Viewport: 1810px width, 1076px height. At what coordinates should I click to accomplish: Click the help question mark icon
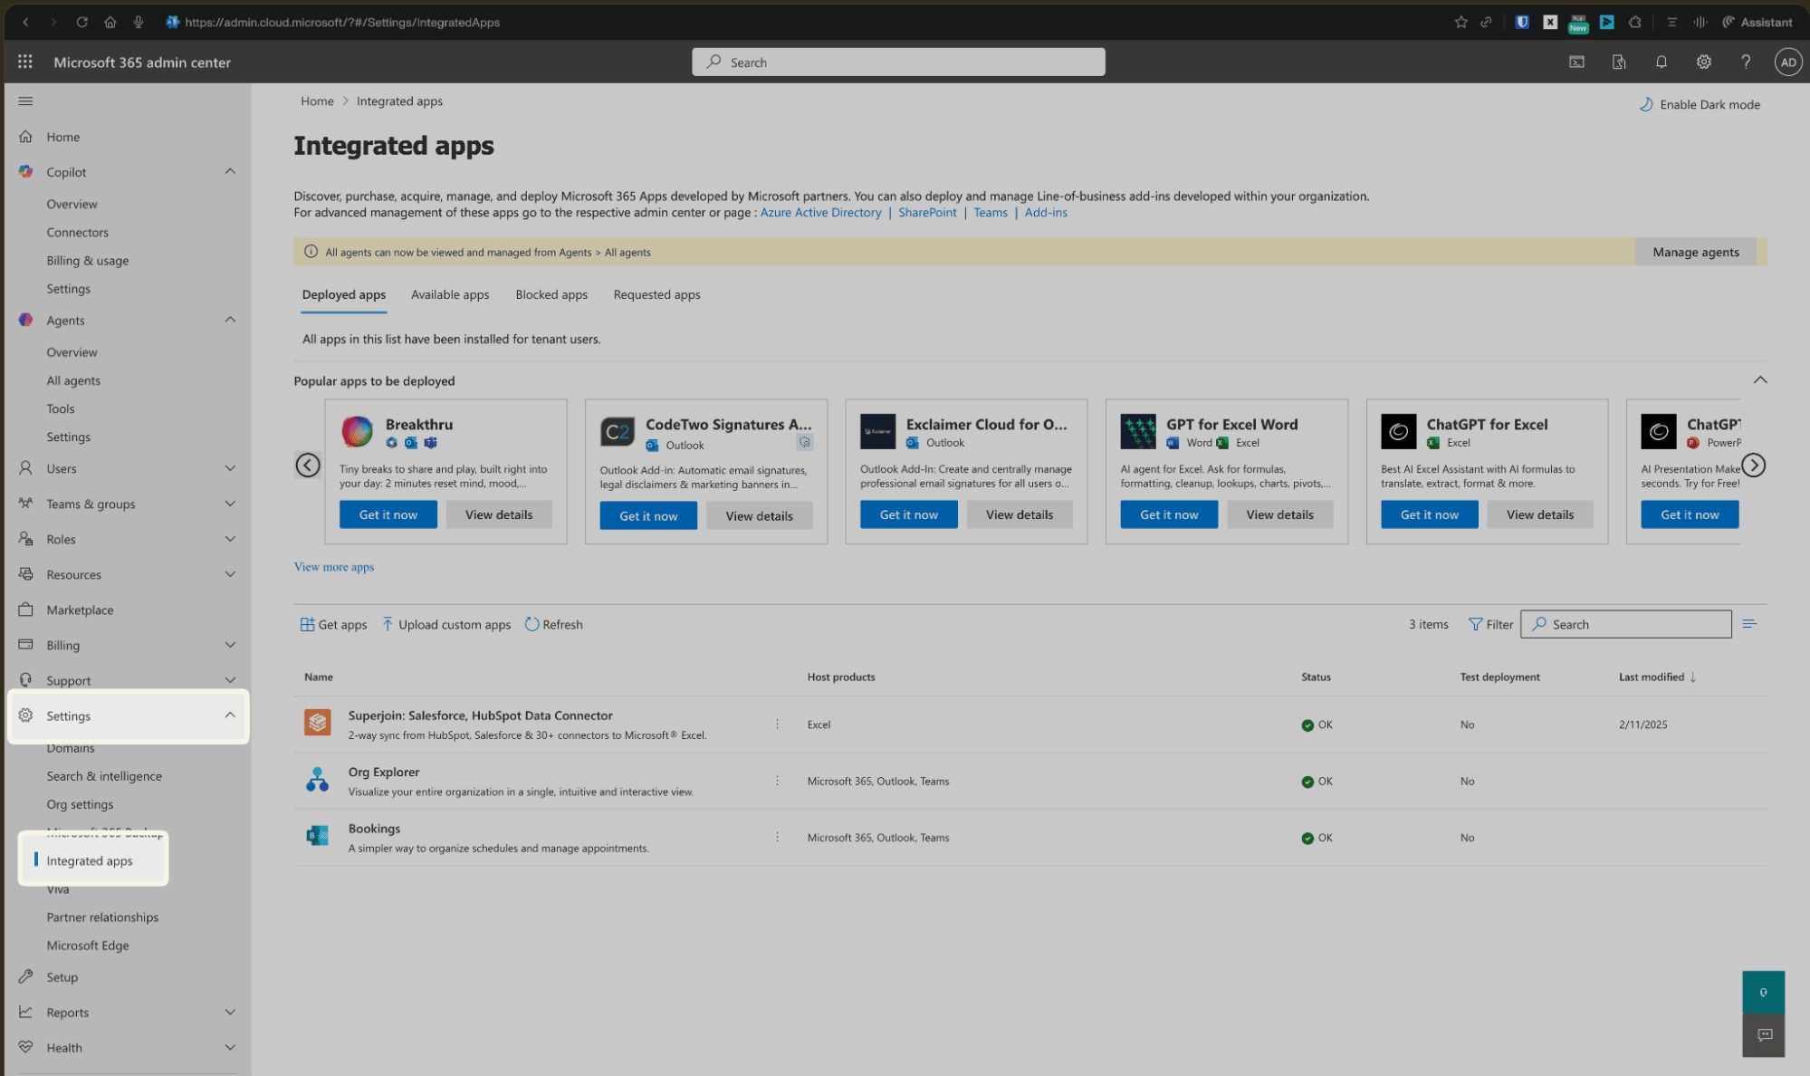pyautogui.click(x=1745, y=62)
